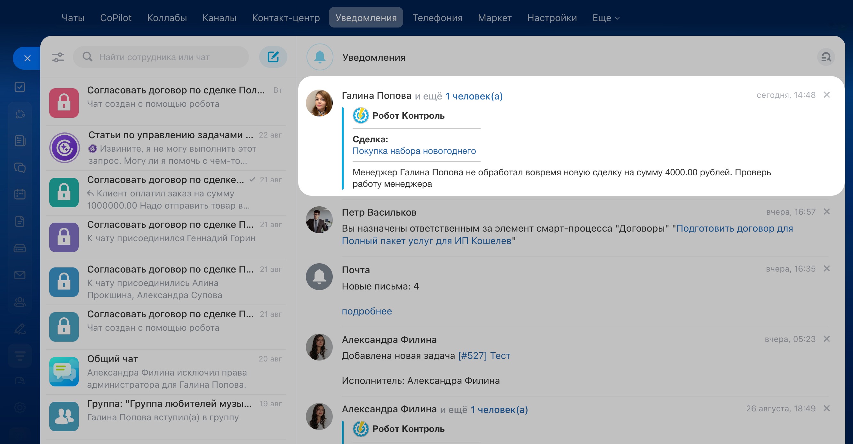Open Статьи по управлению задачами CoPilot chat
Viewport: 853px width, 444px height.
(x=166, y=148)
